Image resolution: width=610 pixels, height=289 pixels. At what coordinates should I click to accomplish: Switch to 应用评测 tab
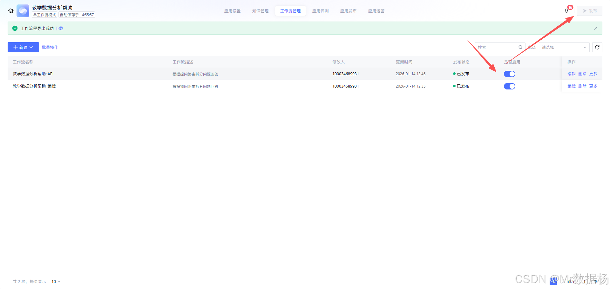[x=320, y=11]
